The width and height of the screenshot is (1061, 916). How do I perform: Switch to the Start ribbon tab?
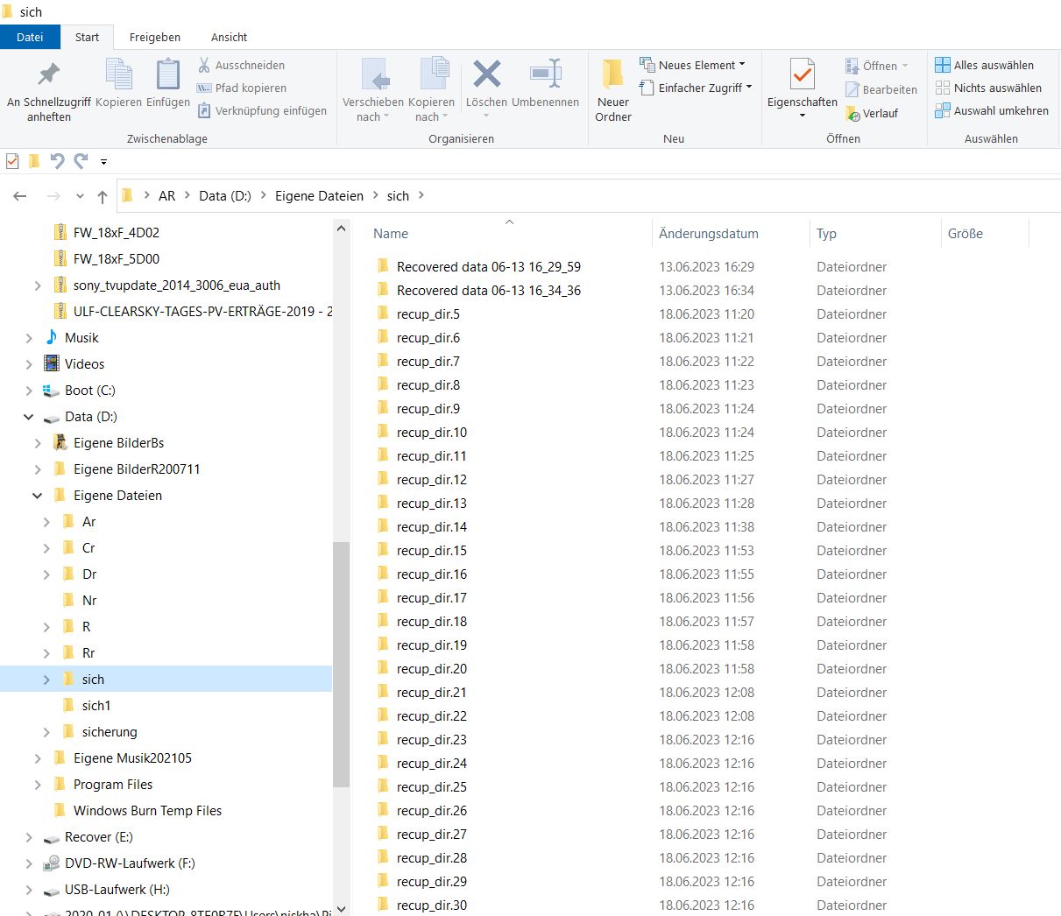(87, 37)
